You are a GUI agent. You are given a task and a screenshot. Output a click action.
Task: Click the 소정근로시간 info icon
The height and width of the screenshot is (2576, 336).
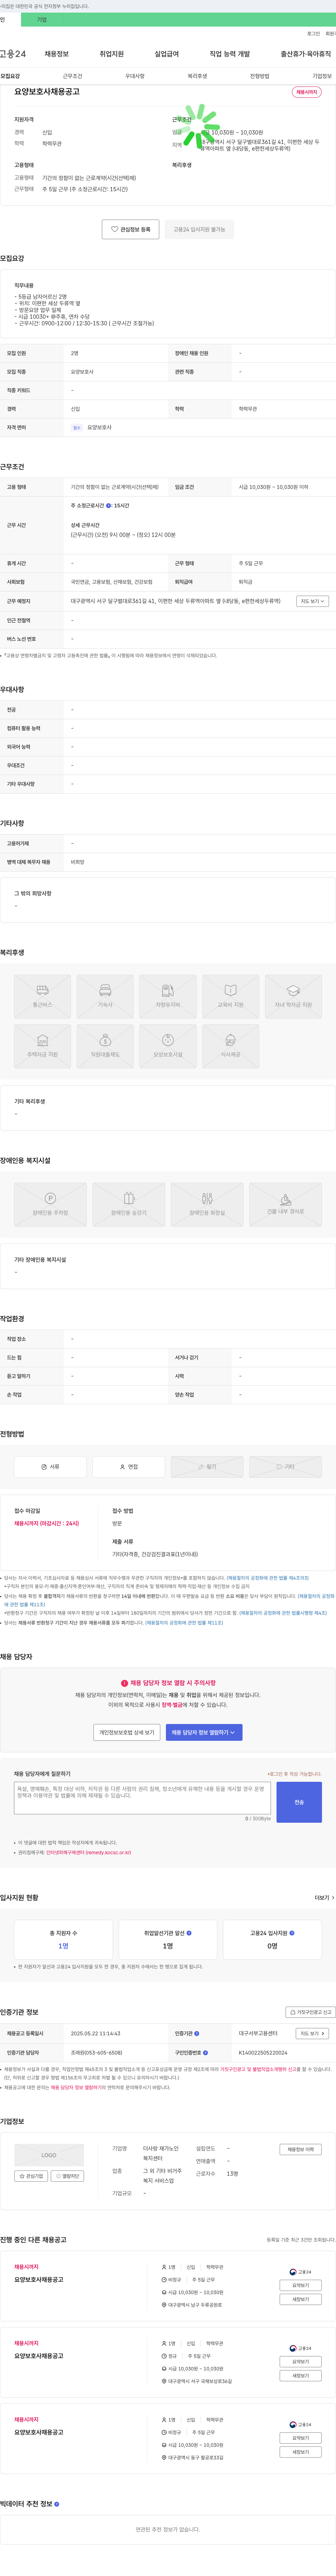click(109, 506)
